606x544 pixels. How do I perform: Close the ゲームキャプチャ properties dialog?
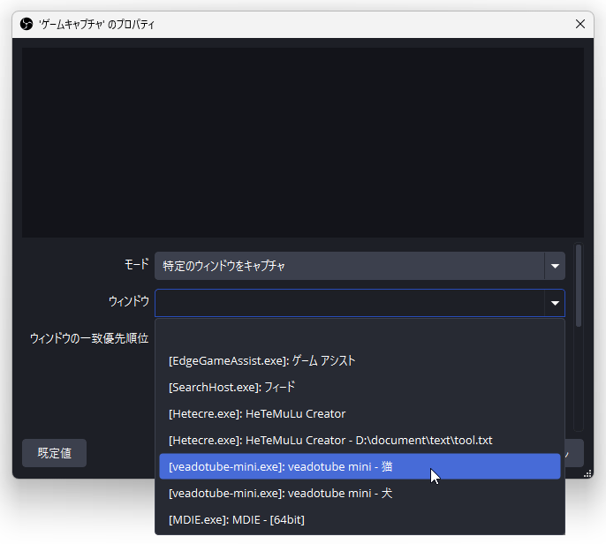(580, 24)
